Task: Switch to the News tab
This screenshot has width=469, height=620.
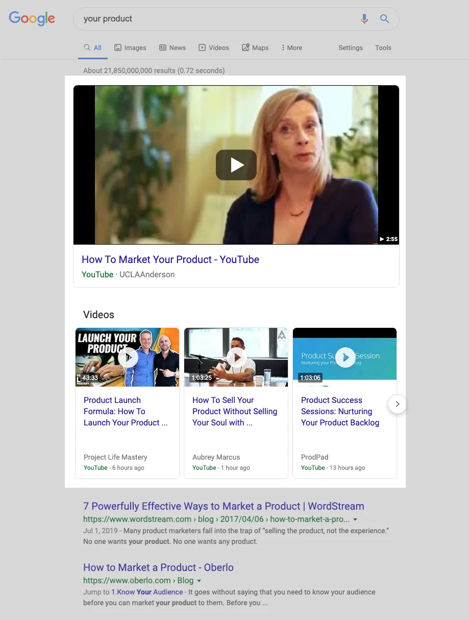Action: 172,47
